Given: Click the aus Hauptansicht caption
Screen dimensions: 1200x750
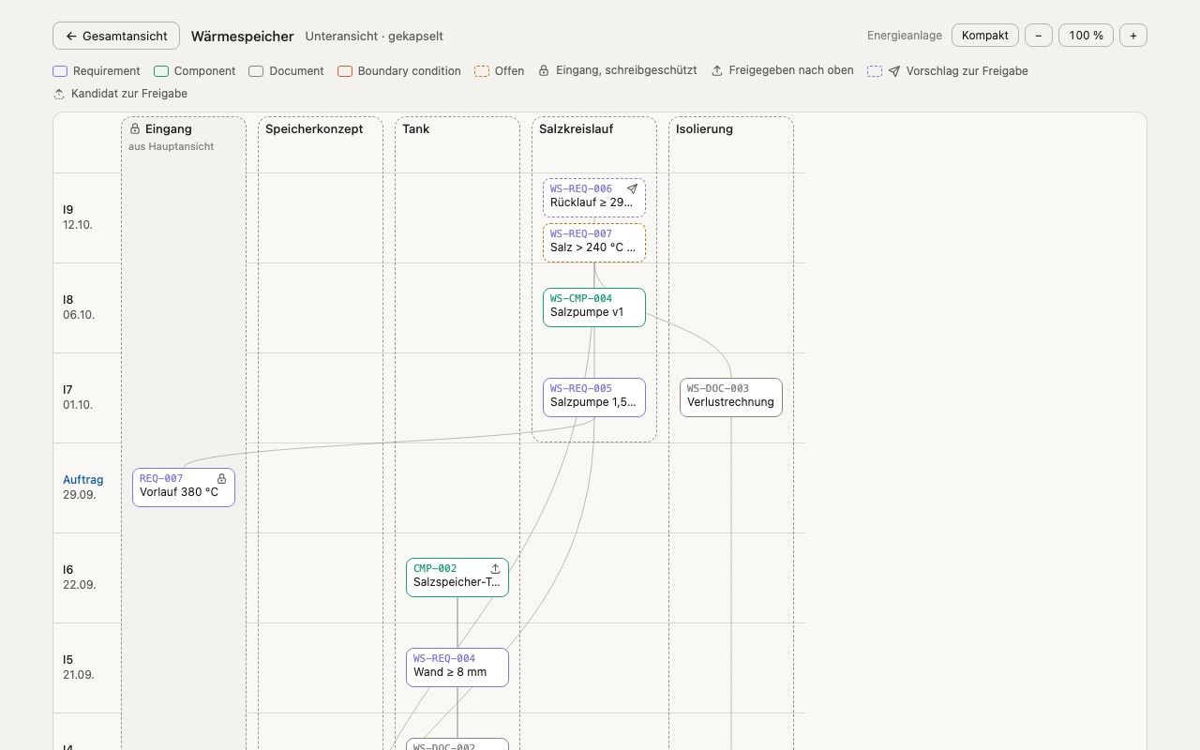Looking at the screenshot, I should 172,147.
